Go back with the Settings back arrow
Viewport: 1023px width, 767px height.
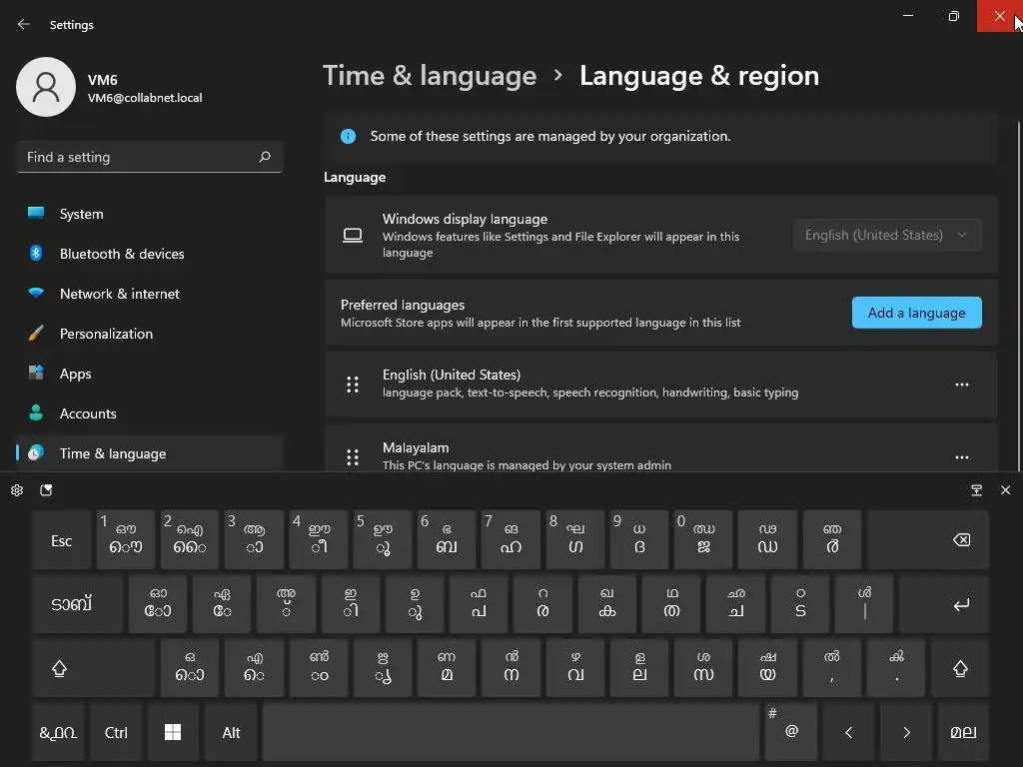24,24
